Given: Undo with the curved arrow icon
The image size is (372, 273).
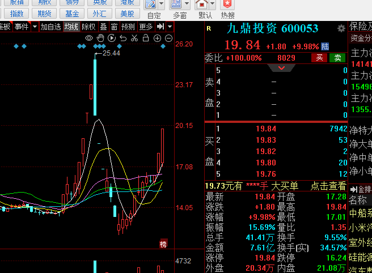Looking at the screenshot, I should pos(123,38).
